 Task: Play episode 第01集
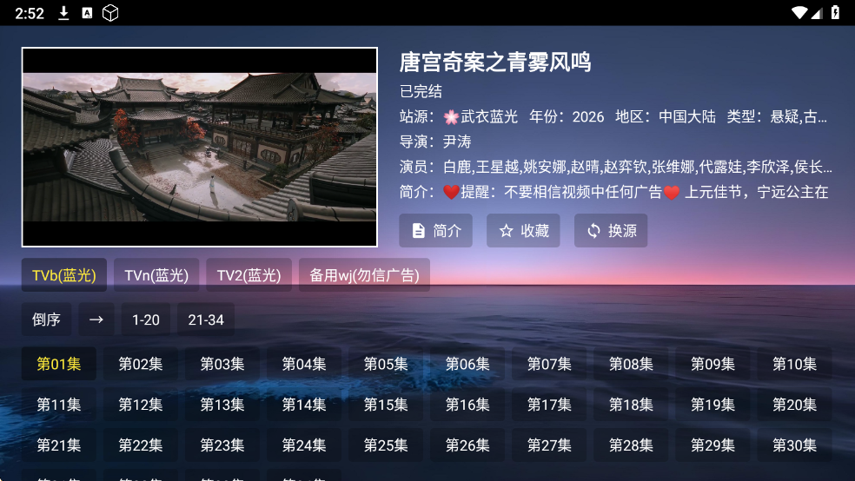point(59,363)
